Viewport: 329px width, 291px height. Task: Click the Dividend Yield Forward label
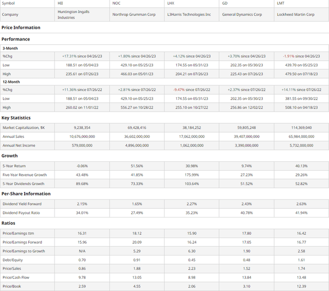tap(22, 204)
